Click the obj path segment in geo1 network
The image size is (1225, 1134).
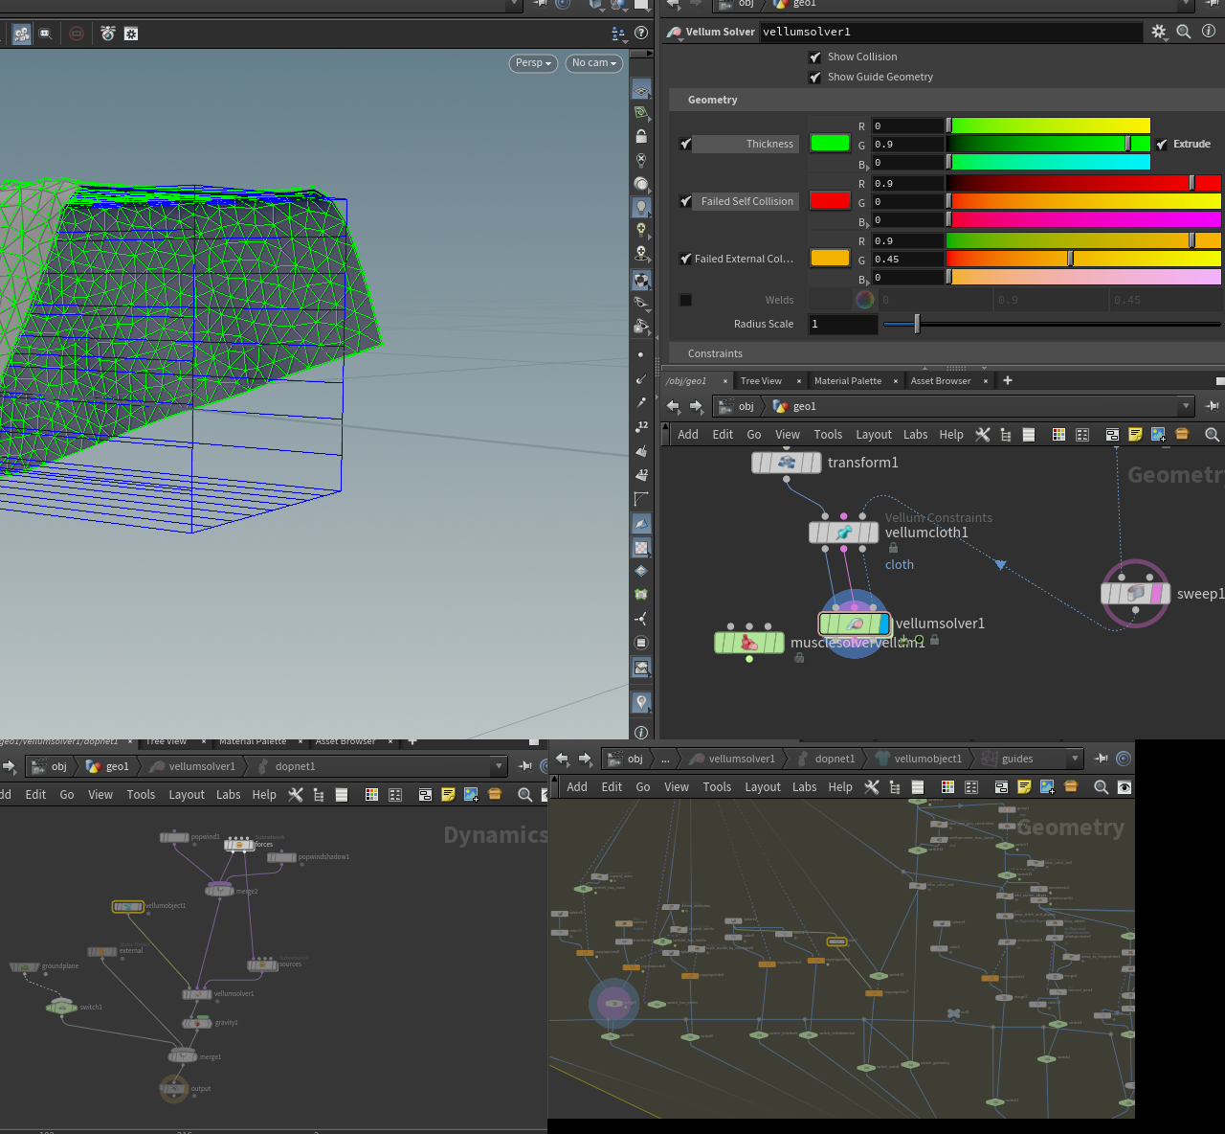pos(737,407)
